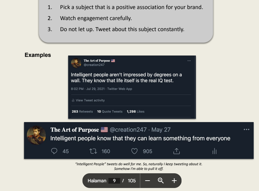Click the magnifier zoom reset icon

tap(161, 181)
